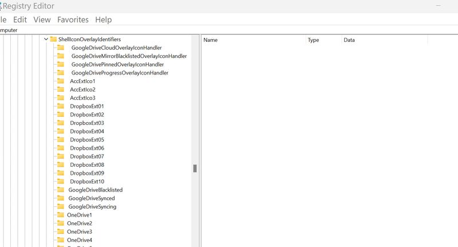Click the GoogleDriveSyncing folder icon
Viewport: 458px width, 247px height.
click(61, 206)
